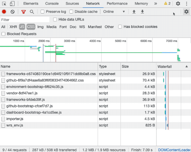Open the Online throttling dropdown

pos(114,12)
